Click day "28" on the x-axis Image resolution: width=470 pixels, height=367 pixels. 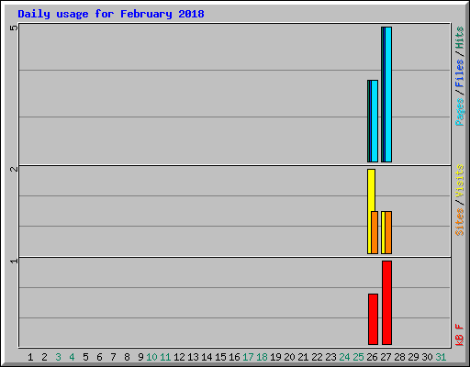click(x=399, y=357)
